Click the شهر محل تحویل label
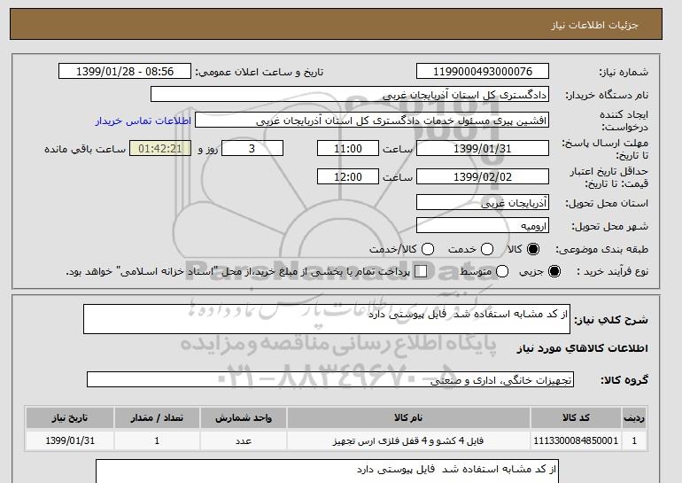This screenshot has width=682, height=483. pos(609,226)
